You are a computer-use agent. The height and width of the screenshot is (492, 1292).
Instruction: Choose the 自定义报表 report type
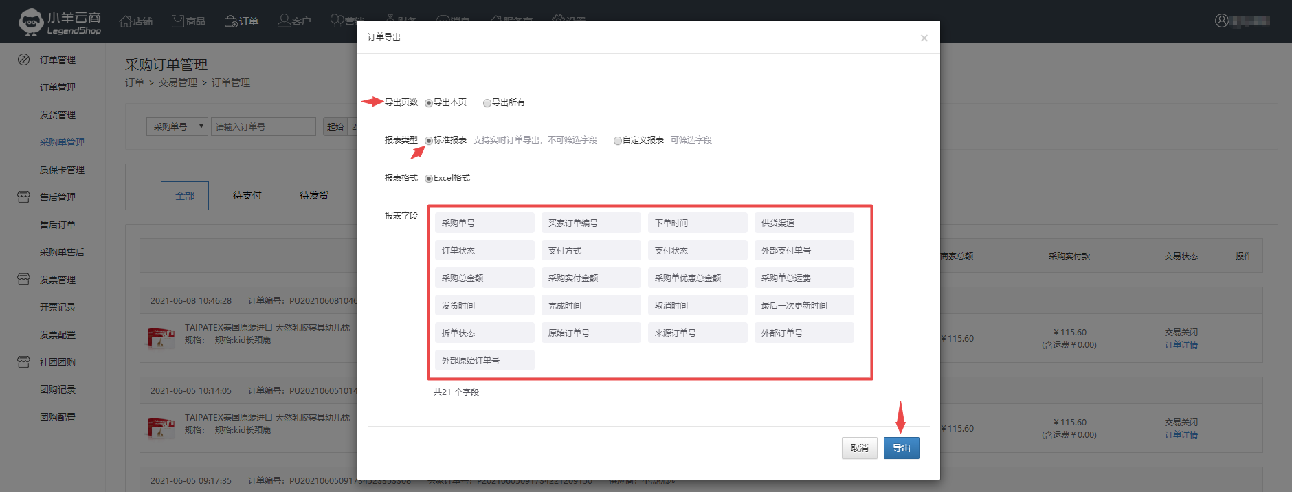coord(618,141)
